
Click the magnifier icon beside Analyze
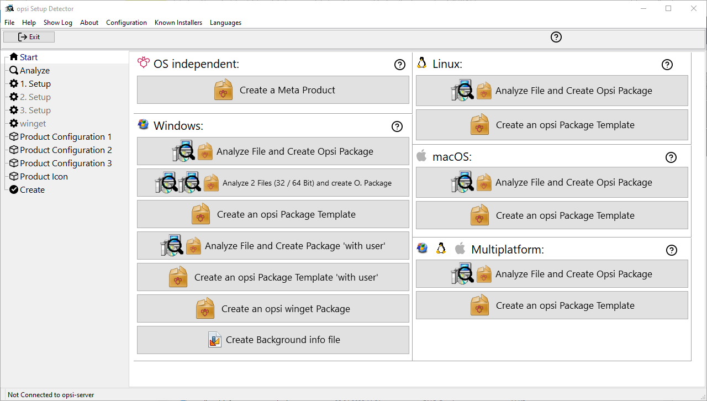click(14, 70)
